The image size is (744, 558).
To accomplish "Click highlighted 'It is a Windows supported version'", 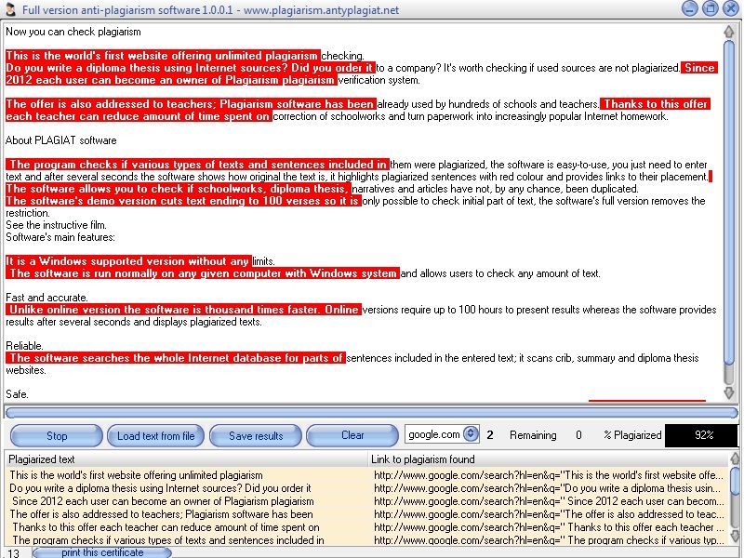I will point(128,261).
